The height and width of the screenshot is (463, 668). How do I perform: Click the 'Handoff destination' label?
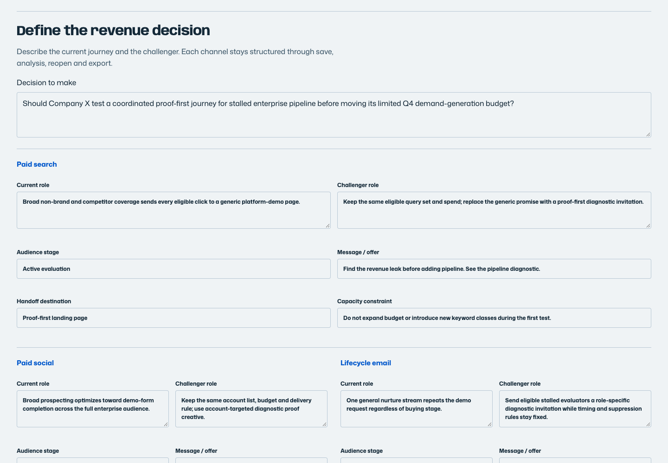coord(44,301)
